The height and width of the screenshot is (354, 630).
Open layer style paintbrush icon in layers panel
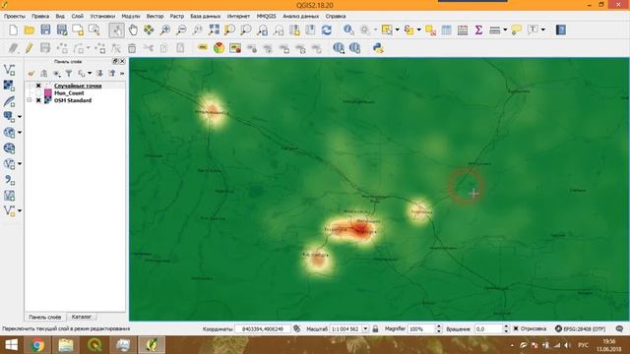[31, 73]
